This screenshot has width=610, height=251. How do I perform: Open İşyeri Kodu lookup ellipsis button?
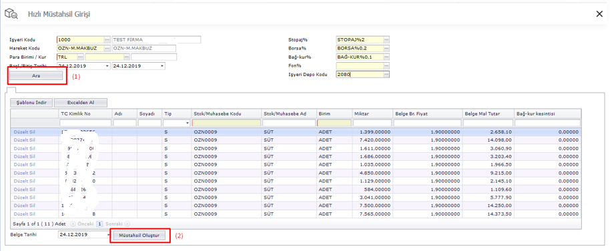click(107, 39)
